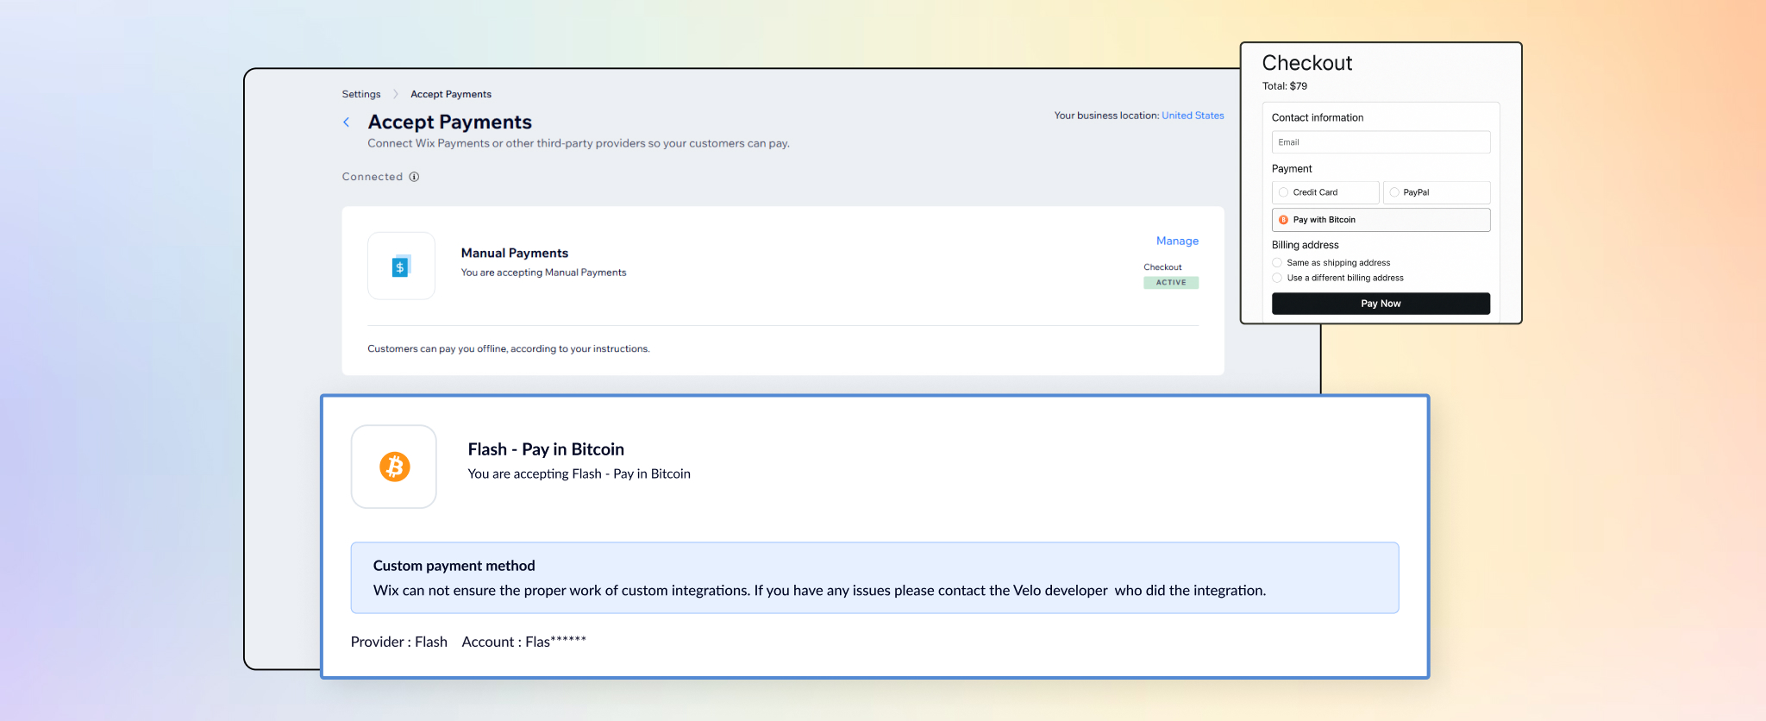Image resolution: width=1766 pixels, height=721 pixels.
Task: Click the Bitcoin icon in Pay with Bitcoin
Action: [x=1283, y=220]
